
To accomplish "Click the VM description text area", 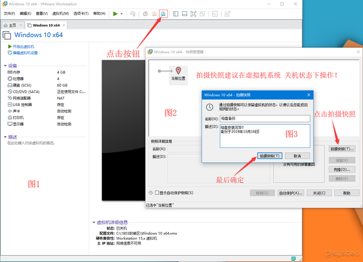I will pyautogui.click(x=31, y=143).
